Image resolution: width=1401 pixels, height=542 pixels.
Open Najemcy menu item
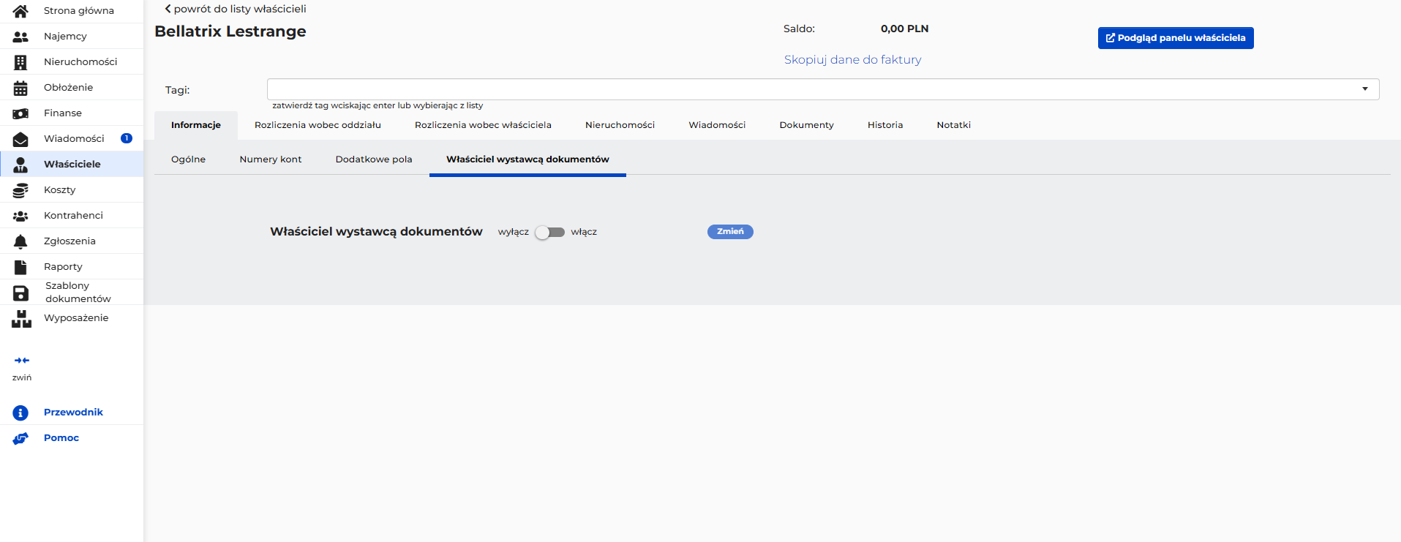72,37
